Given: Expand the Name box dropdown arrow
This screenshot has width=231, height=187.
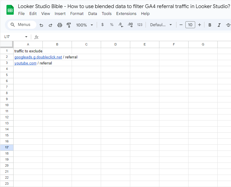Looking at the screenshot, I should pyautogui.click(x=26, y=37).
